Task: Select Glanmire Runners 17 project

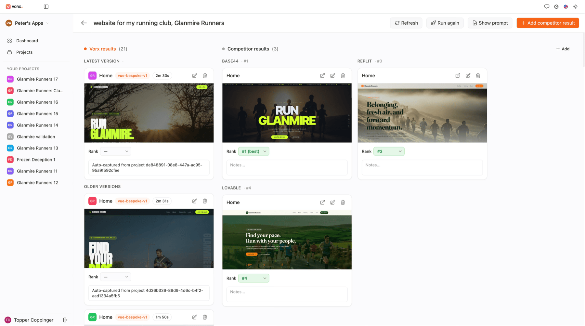Action: coord(37,79)
